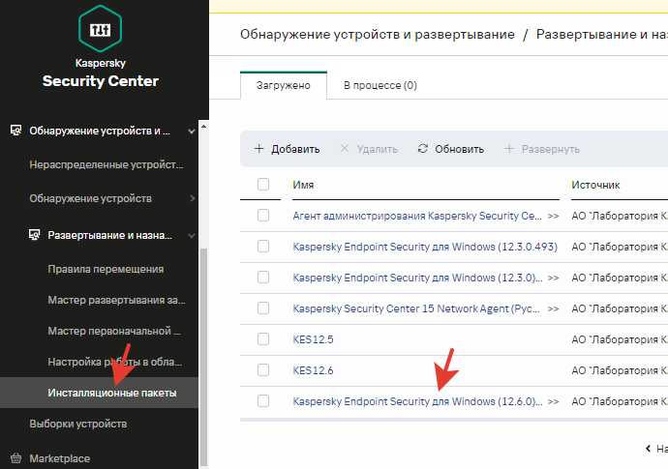Open the KES12.6 package link

[313, 370]
